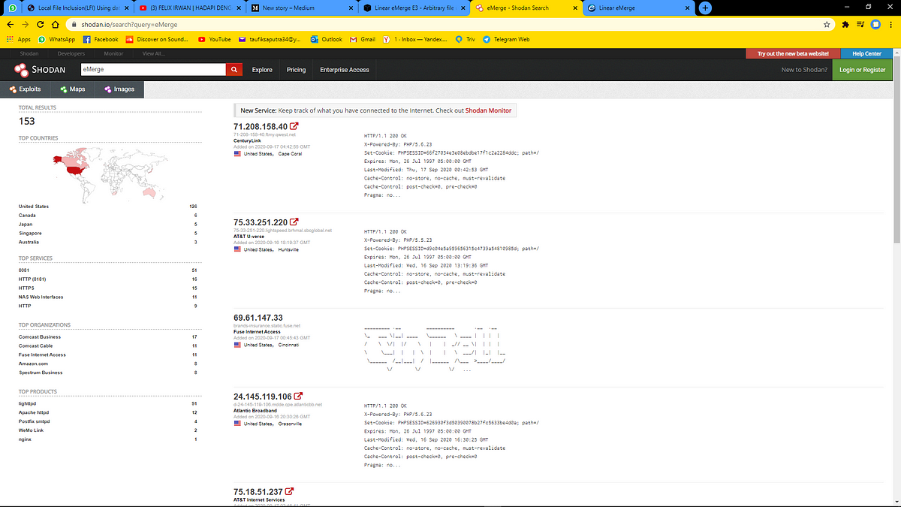
Task: Click the browser back arrow
Action: 10,24
